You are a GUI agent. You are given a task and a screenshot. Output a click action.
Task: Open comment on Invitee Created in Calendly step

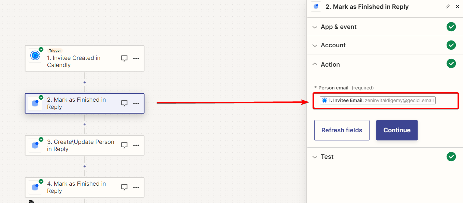click(x=125, y=58)
